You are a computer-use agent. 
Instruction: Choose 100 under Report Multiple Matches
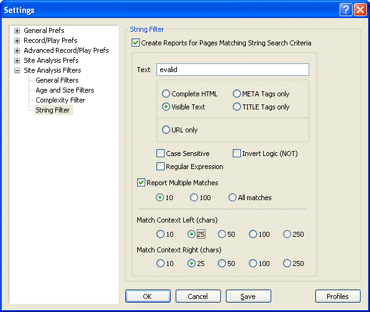[194, 198]
